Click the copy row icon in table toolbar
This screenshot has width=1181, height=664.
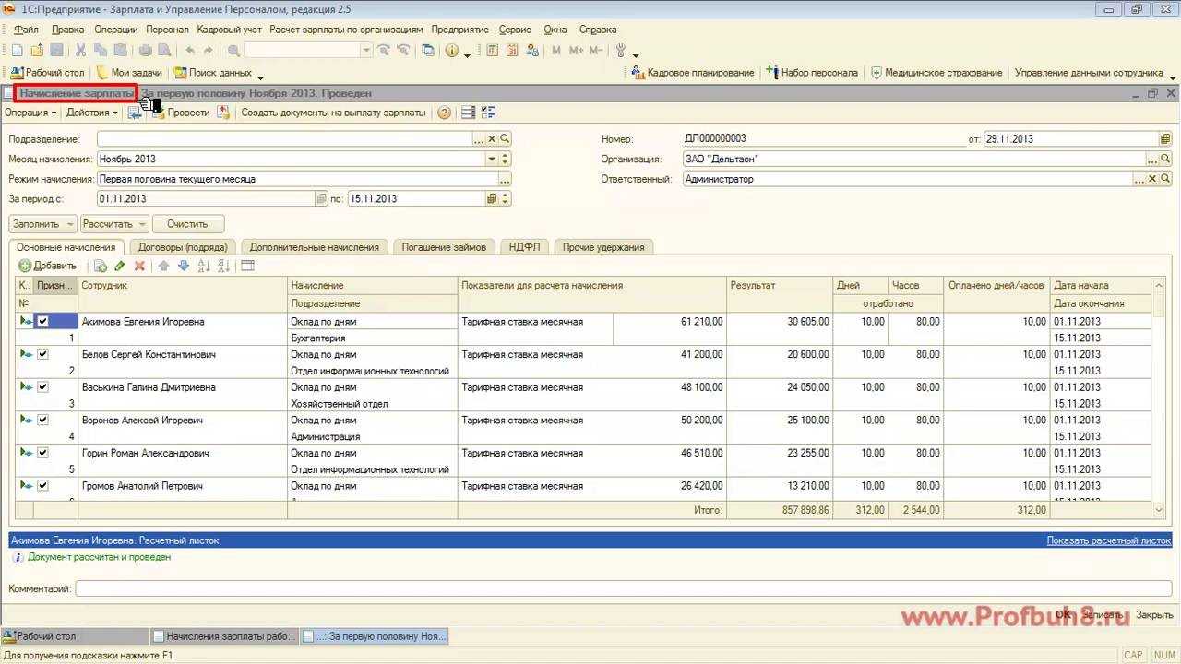pyautogui.click(x=101, y=266)
